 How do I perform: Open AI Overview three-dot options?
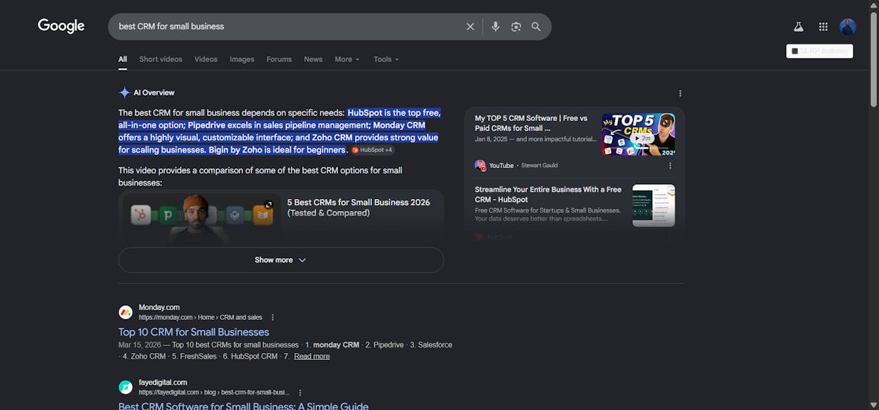pos(680,93)
